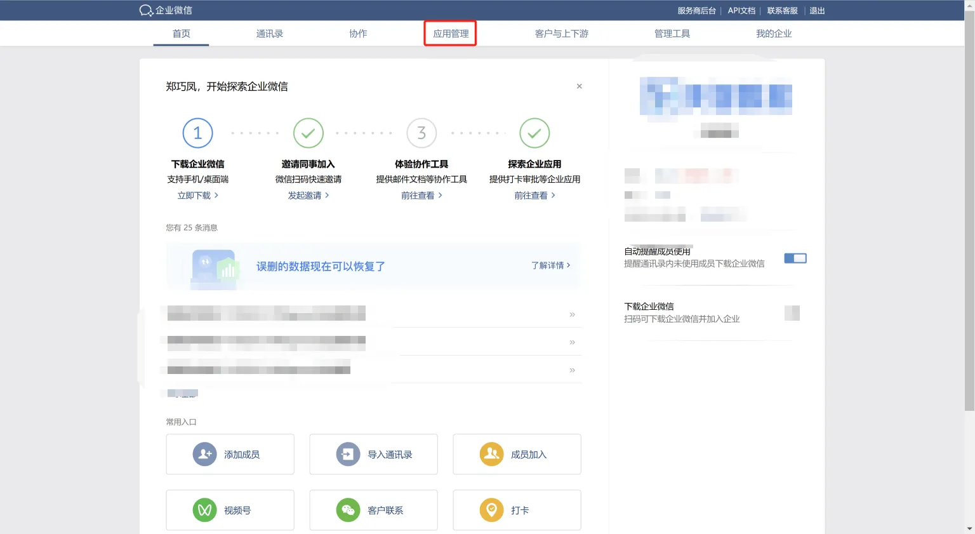Close the 开始探索企业微信 guide panel
The width and height of the screenshot is (975, 534).
(579, 86)
